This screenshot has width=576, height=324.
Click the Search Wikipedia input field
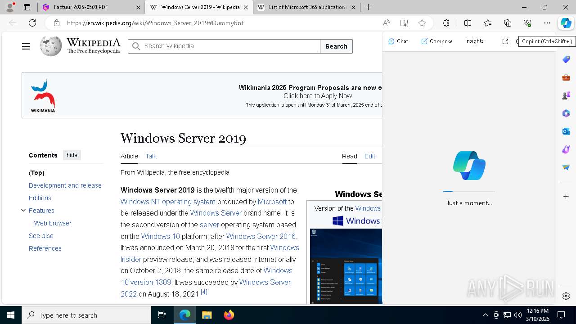click(224, 46)
